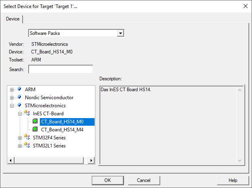The image size is (252, 188).
Task: Click the Nordic Semiconductor vendor icon
Action: (x=19, y=97)
